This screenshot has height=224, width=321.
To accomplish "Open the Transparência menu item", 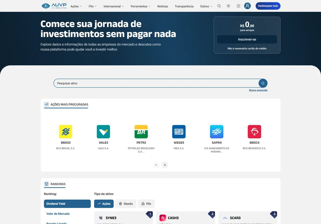I will [184, 6].
